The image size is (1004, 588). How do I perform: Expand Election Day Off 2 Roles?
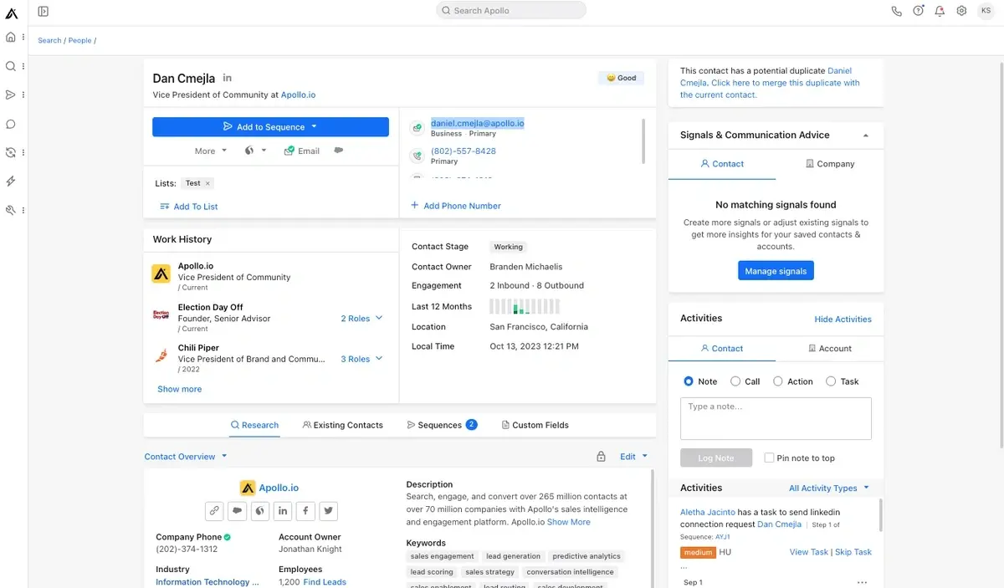[361, 319]
